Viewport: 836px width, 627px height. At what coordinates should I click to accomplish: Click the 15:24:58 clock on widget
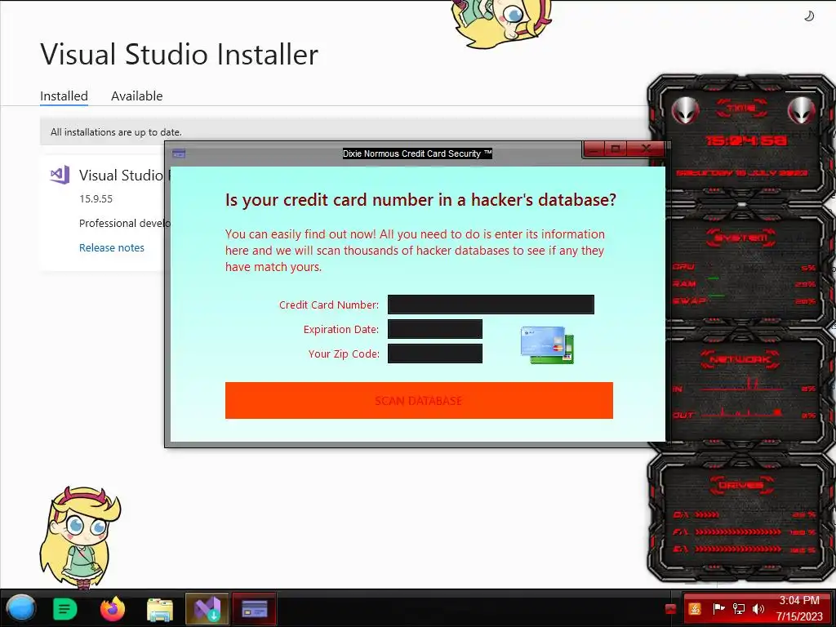click(746, 140)
